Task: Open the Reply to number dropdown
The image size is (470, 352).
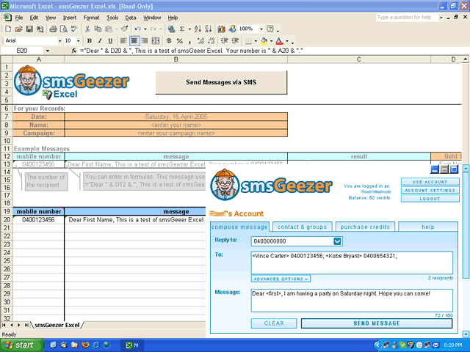Action: [337, 241]
